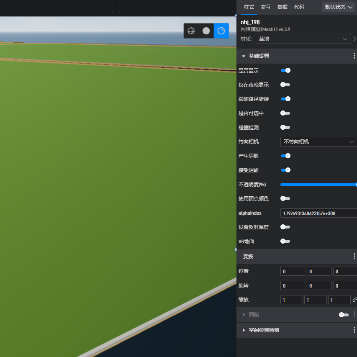Screen dimensions: 357x357
Task: Click the 旋转 X input field
Action: [x=293, y=285]
